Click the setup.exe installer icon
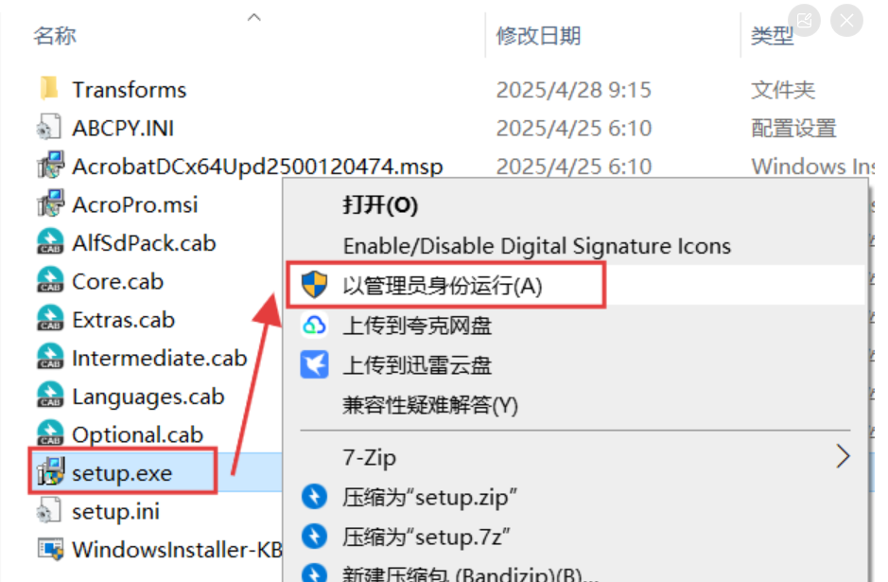 (x=50, y=471)
